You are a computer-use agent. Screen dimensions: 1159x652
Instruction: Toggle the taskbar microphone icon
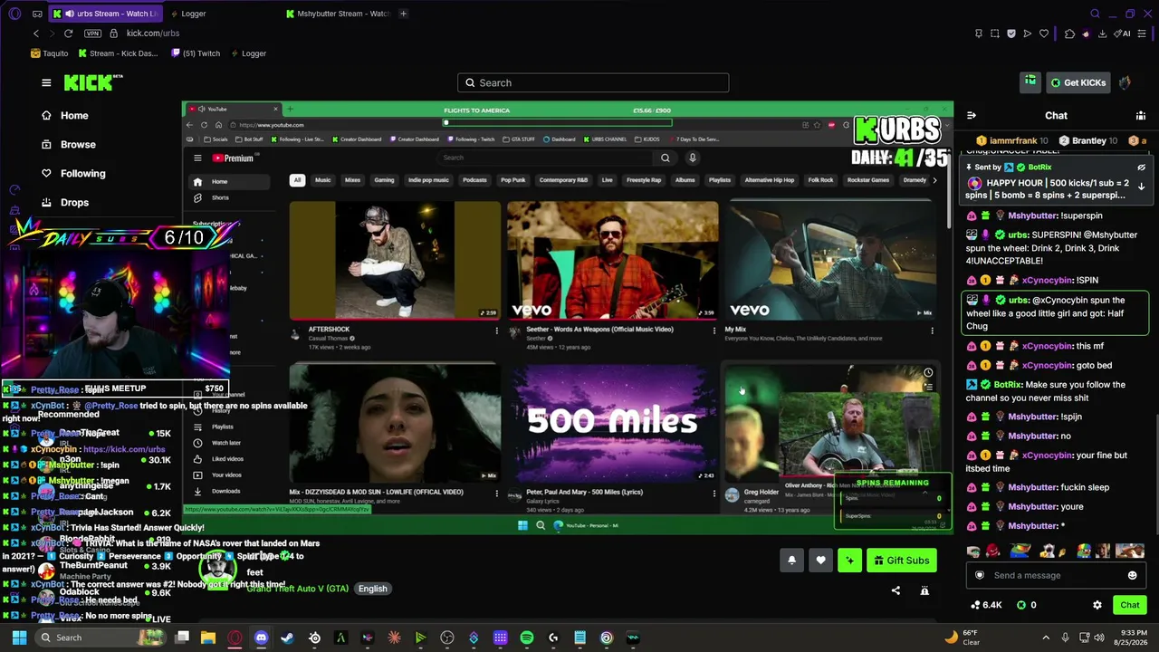pyautogui.click(x=1065, y=638)
